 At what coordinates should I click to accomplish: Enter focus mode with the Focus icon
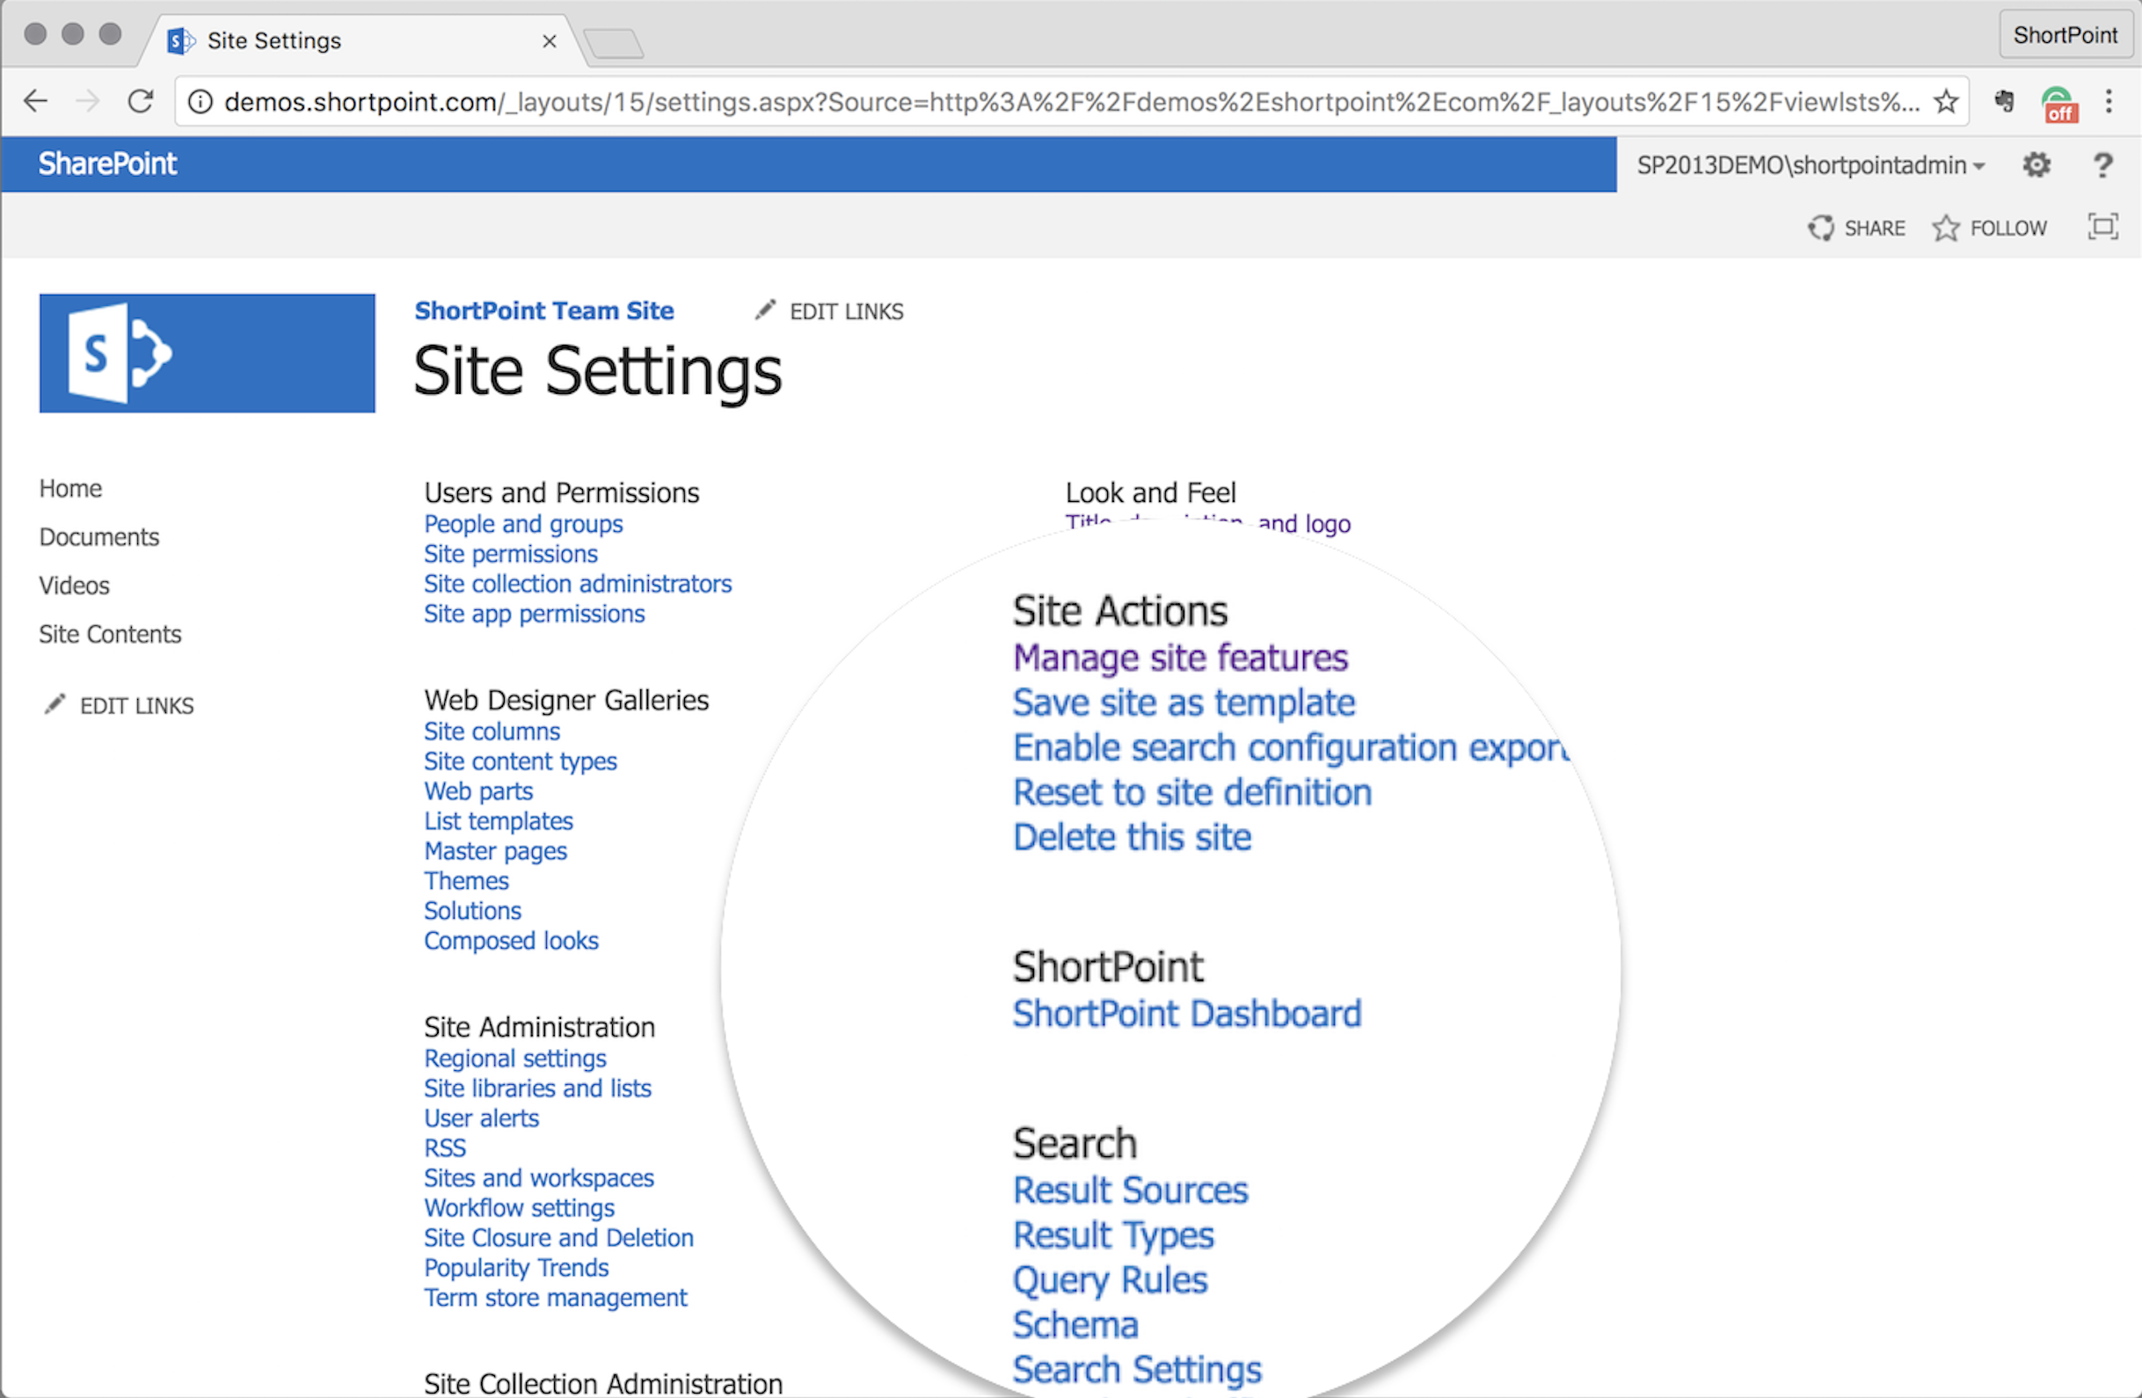2102,228
